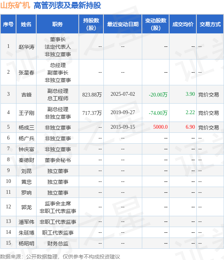This screenshot has width=224, height=260.
Task: Select the name 黄忠
Action: coord(26,182)
